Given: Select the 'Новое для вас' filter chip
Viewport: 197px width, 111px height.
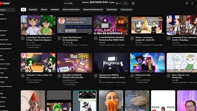Looking at the screenshot, I should (x=126, y=10).
